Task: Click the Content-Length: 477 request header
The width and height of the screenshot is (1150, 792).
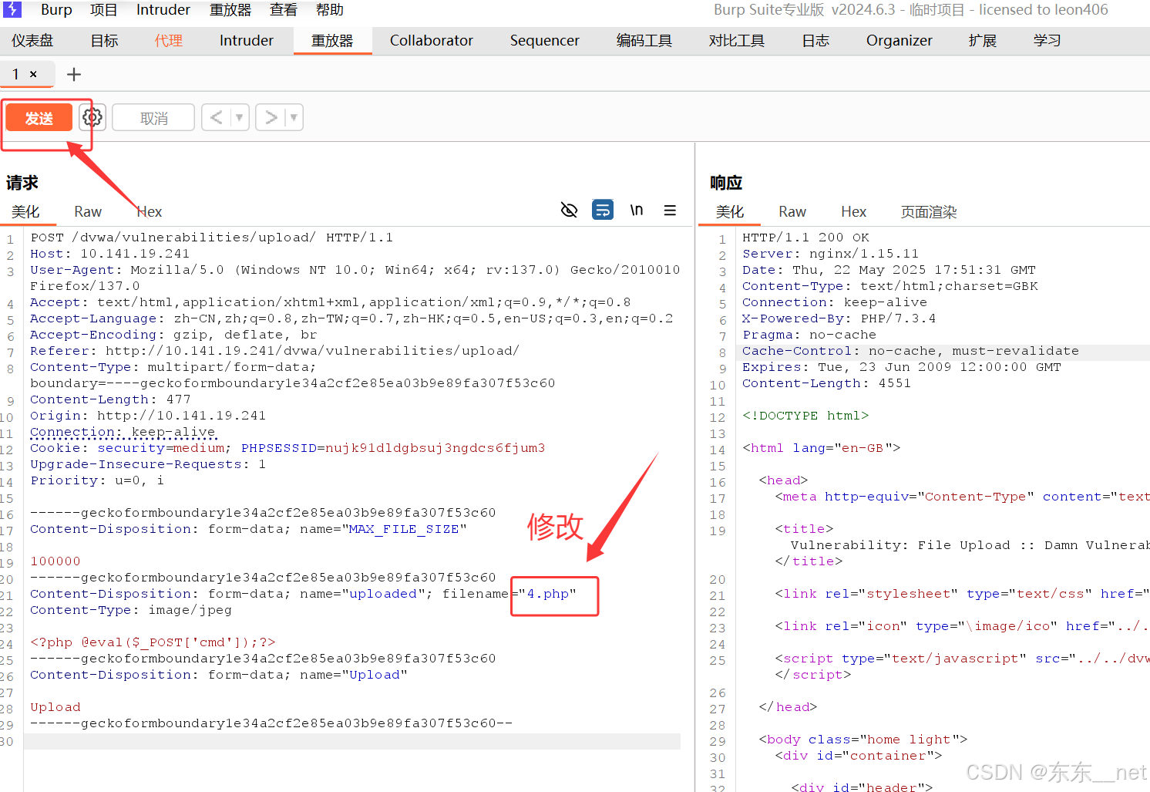Action: [x=110, y=399]
